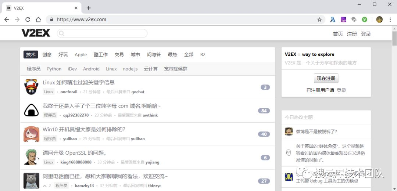Image resolution: width=397 pixels, height=191 pixels.
Task: Open the 40 reply count badge
Action: tap(264, 134)
